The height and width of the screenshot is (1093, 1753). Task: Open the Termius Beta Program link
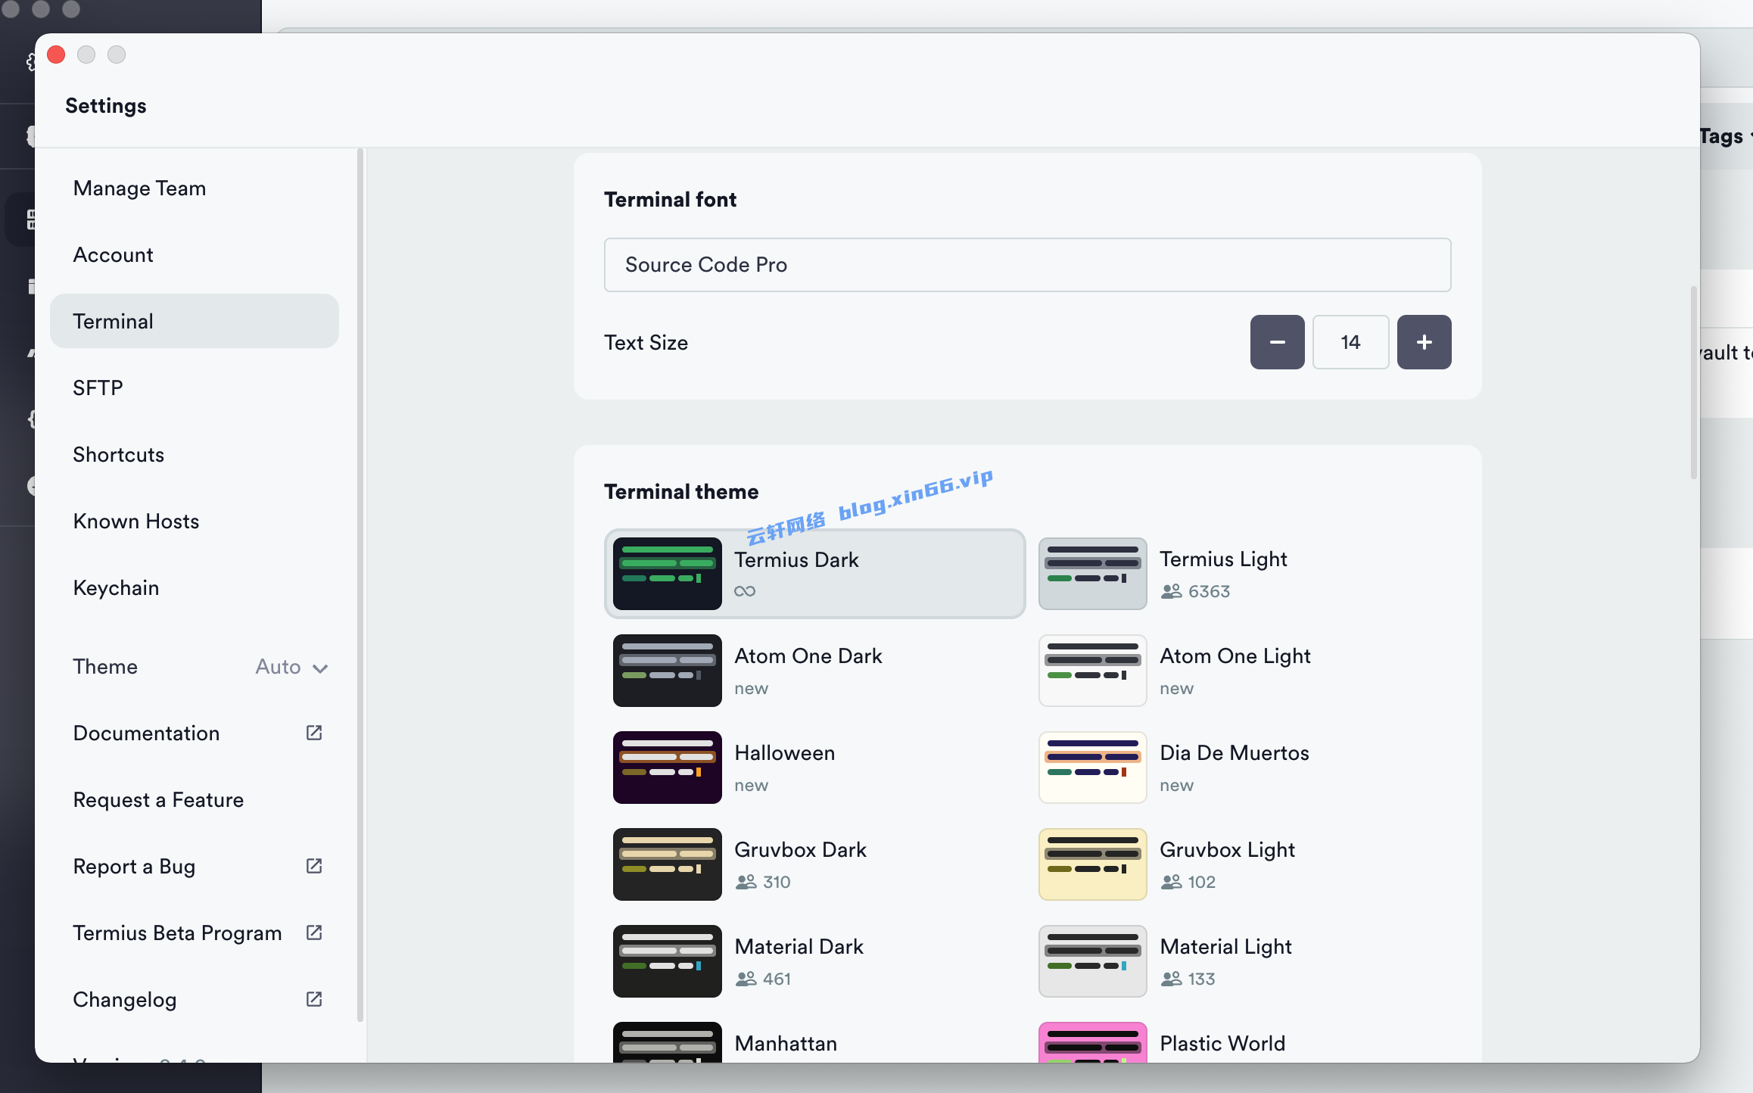177,933
